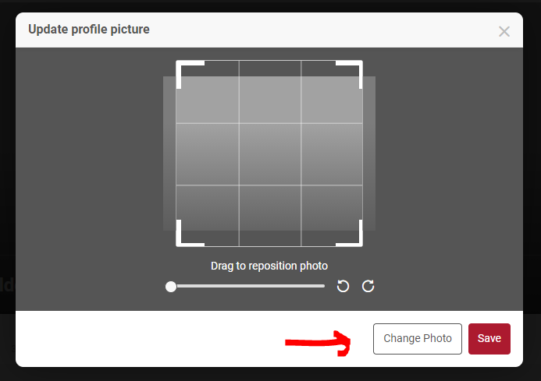Screen dimensions: 541x381
Task: Click the midpoint of the zoom slider track
Action: click(247, 286)
